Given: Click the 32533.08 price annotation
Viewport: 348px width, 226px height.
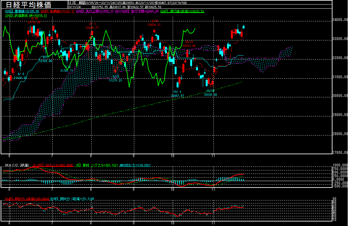Looking at the screenshot, I should [189, 46].
